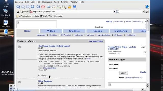
Task: Open the Trash desktop icon
Action: coord(6,33)
